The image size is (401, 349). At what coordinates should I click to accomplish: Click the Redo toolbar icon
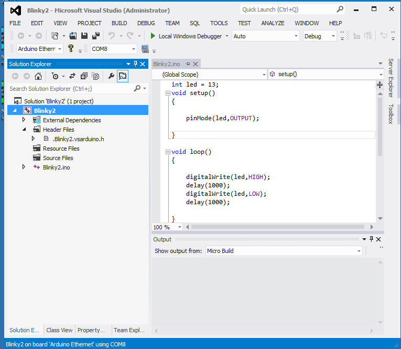click(130, 36)
